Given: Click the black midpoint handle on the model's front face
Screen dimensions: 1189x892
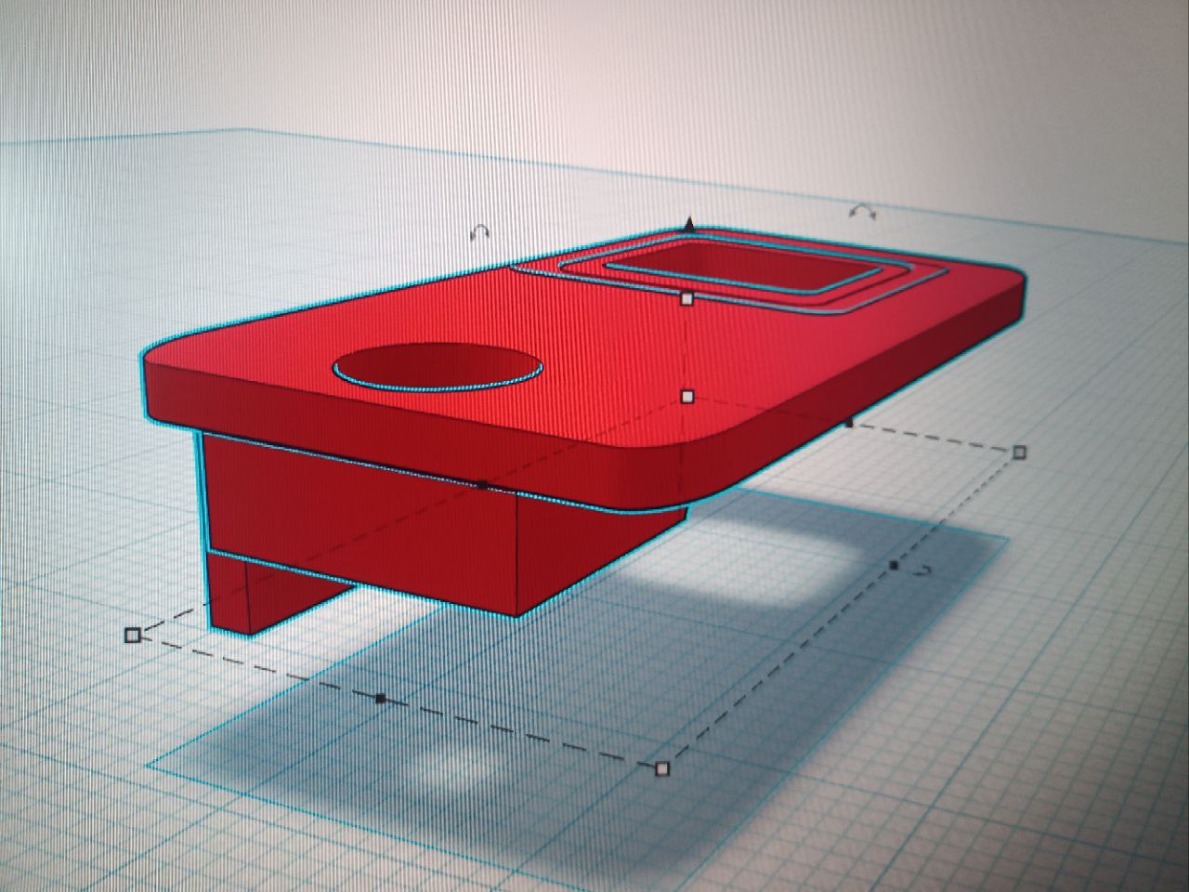Looking at the screenshot, I should click(481, 484).
